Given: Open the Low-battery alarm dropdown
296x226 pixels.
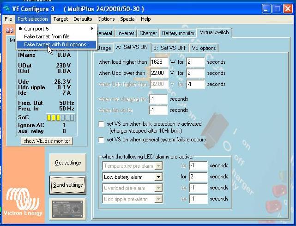Looking at the screenshot, I should coord(158,177).
